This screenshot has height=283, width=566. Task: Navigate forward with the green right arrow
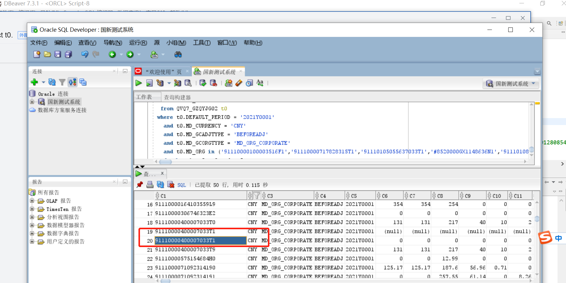(130, 54)
